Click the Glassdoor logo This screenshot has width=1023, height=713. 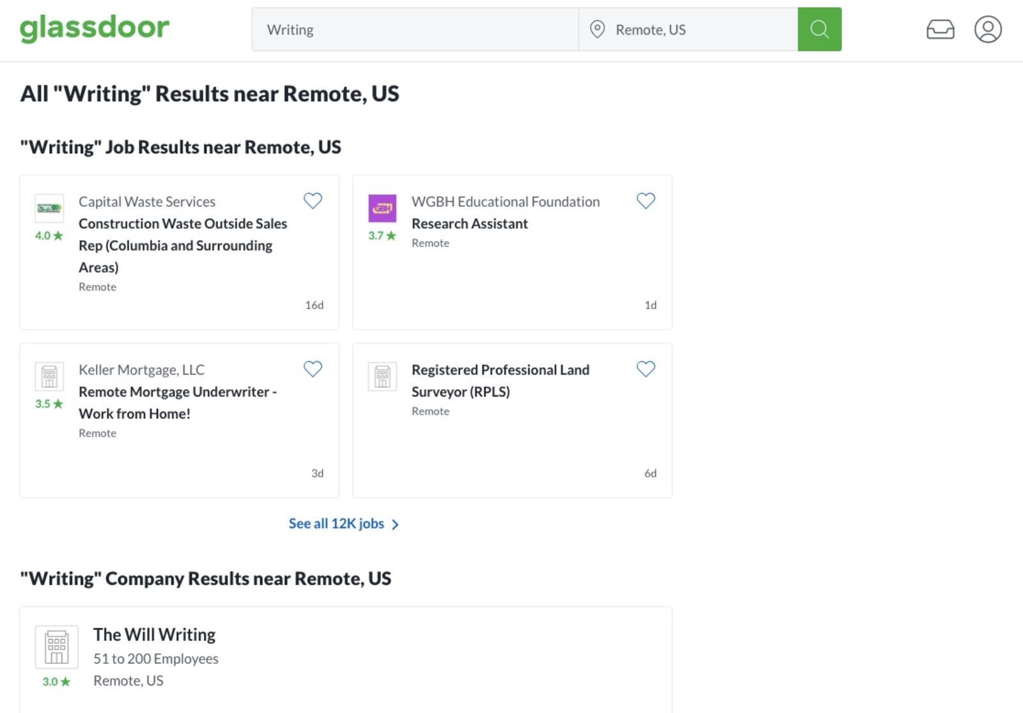point(95,29)
